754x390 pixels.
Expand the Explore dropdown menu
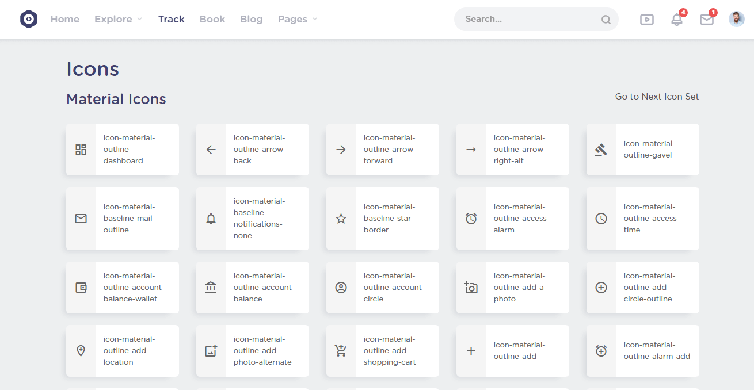(118, 19)
